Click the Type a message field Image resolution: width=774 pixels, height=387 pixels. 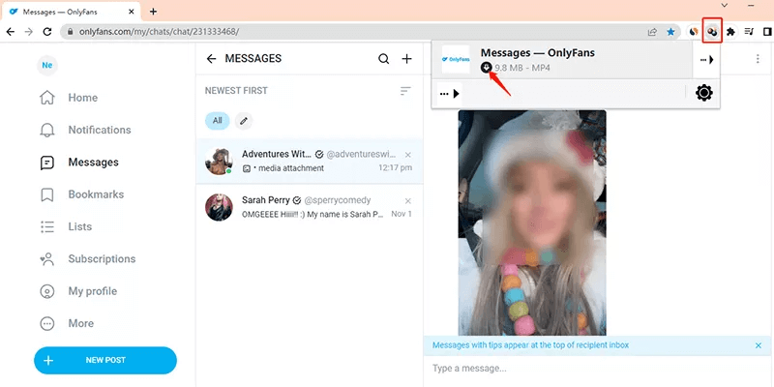click(598, 369)
